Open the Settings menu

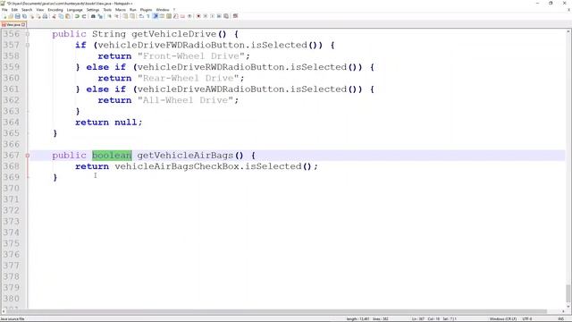(93, 10)
